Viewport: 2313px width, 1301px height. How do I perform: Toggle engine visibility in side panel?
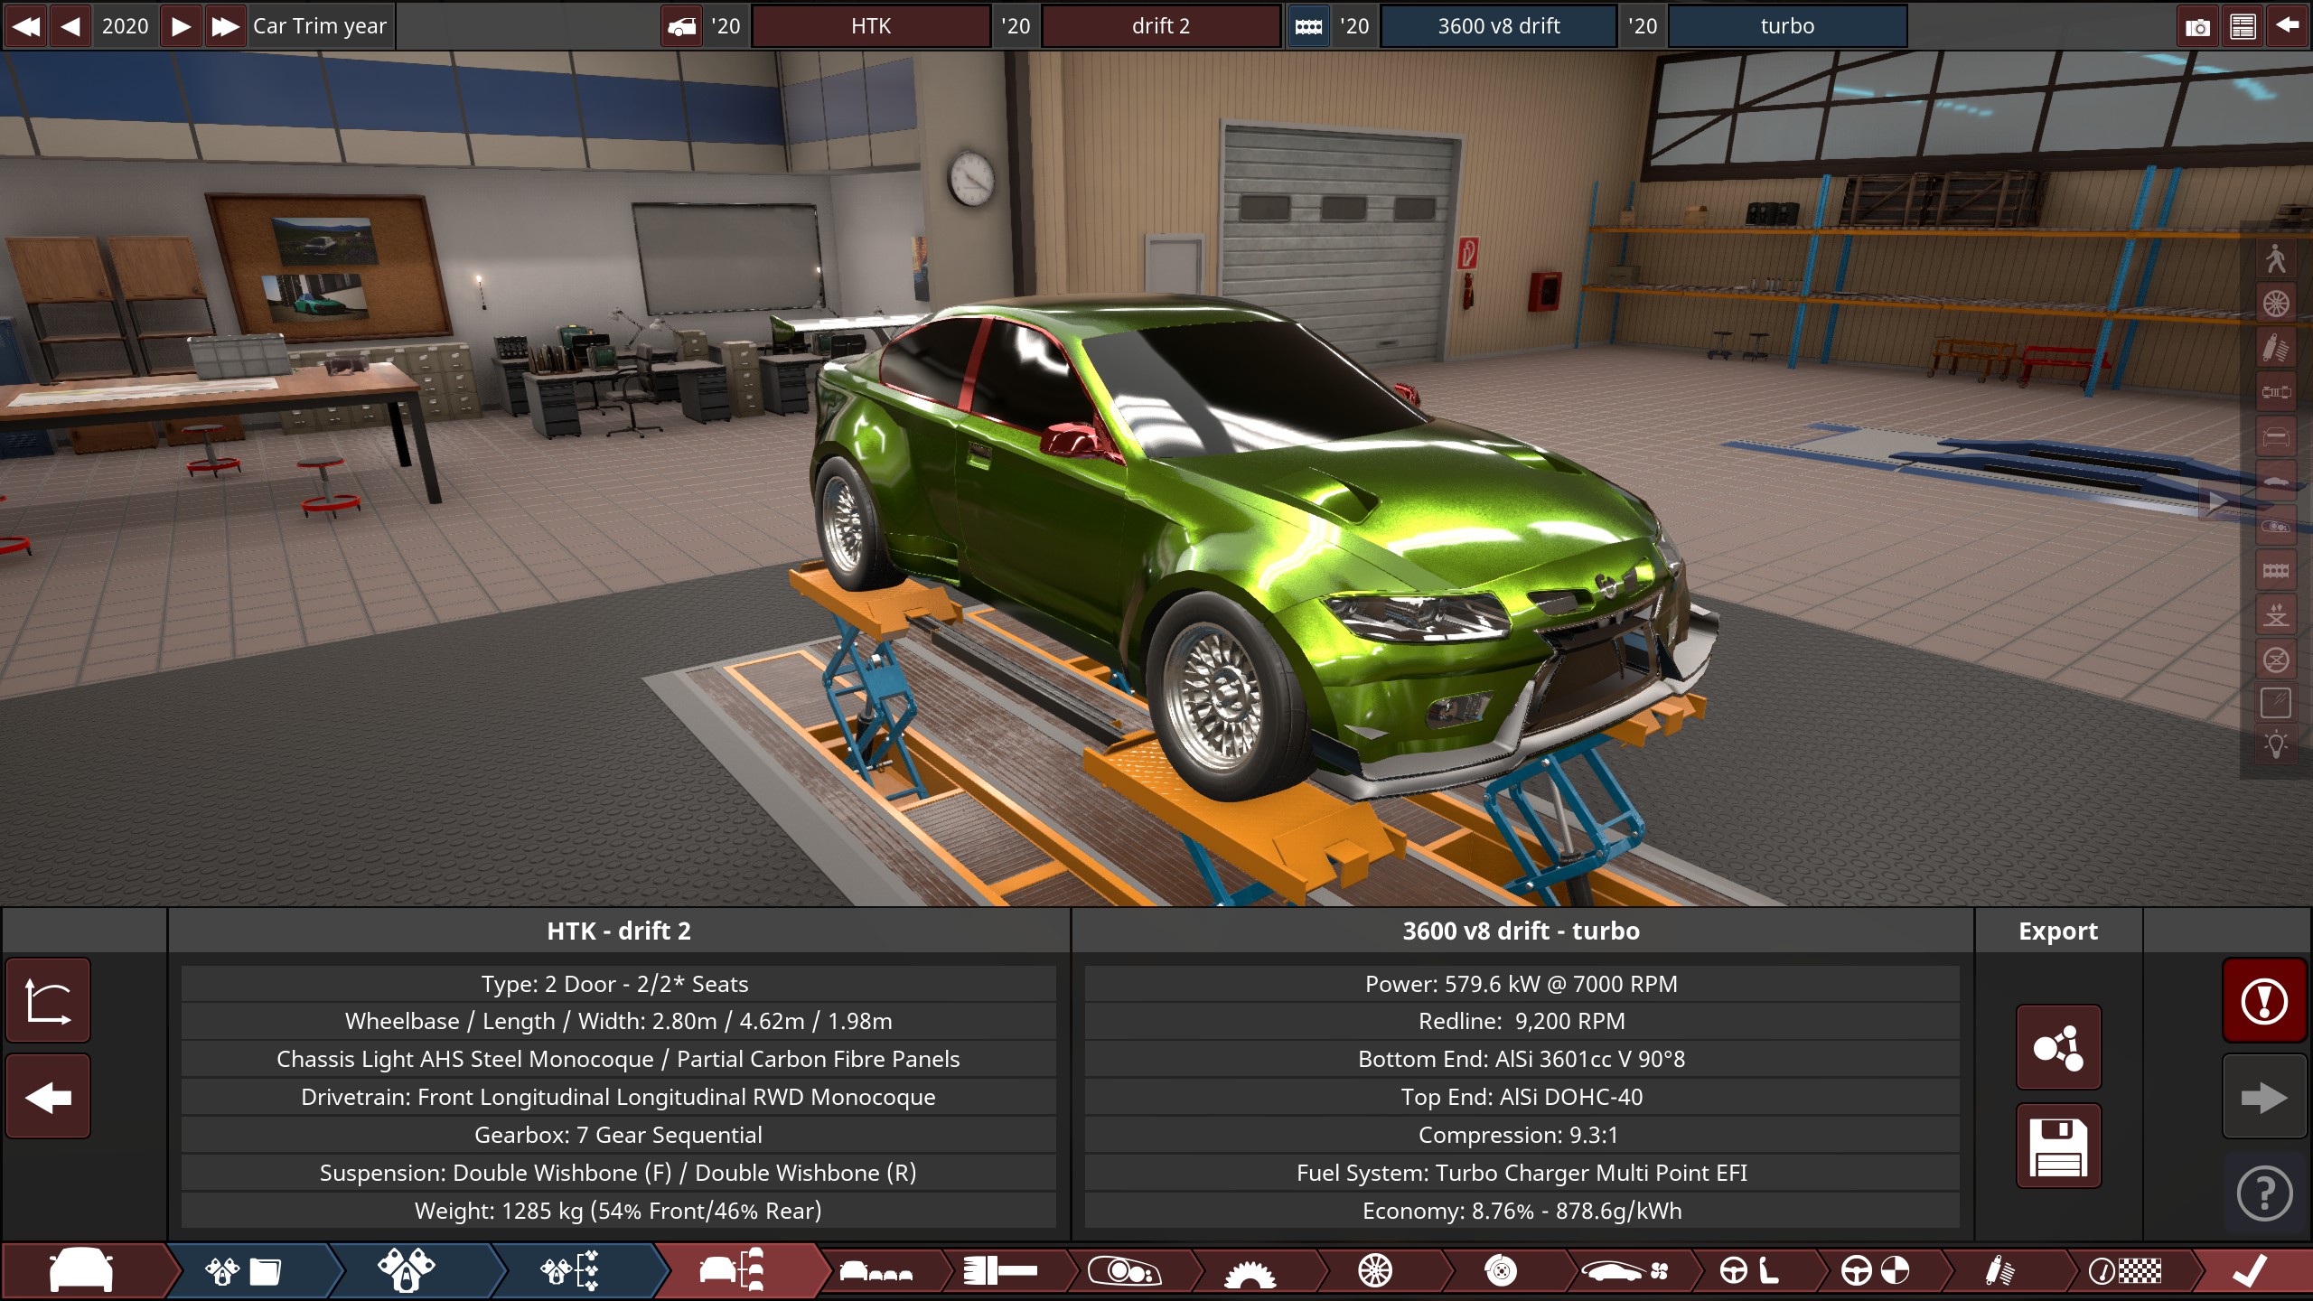2276,570
